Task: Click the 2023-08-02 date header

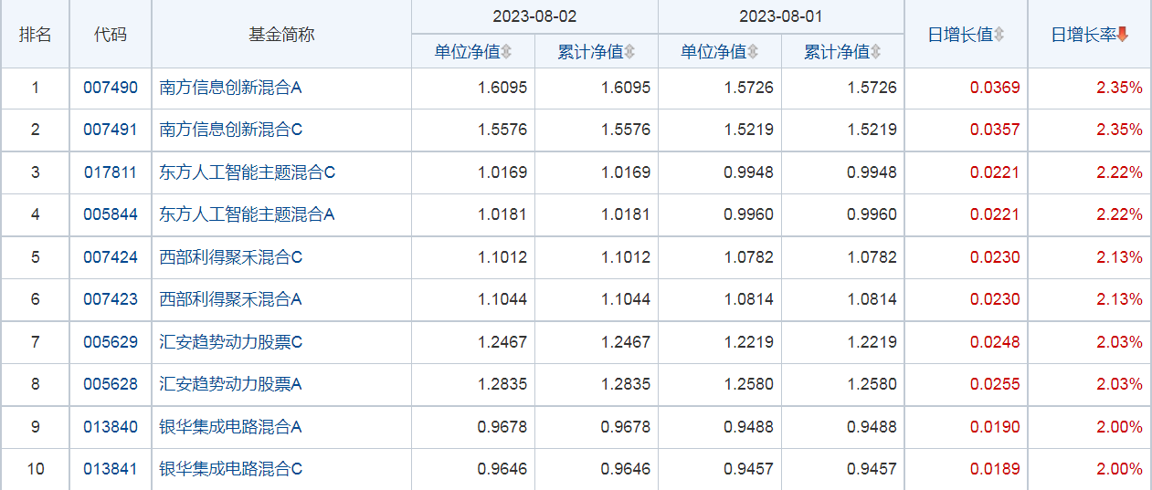Action: click(x=534, y=17)
